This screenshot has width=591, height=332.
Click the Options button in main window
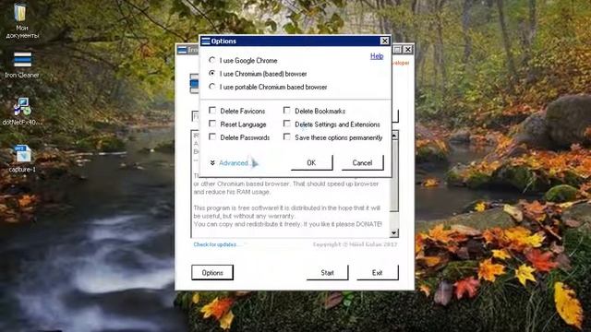212,273
